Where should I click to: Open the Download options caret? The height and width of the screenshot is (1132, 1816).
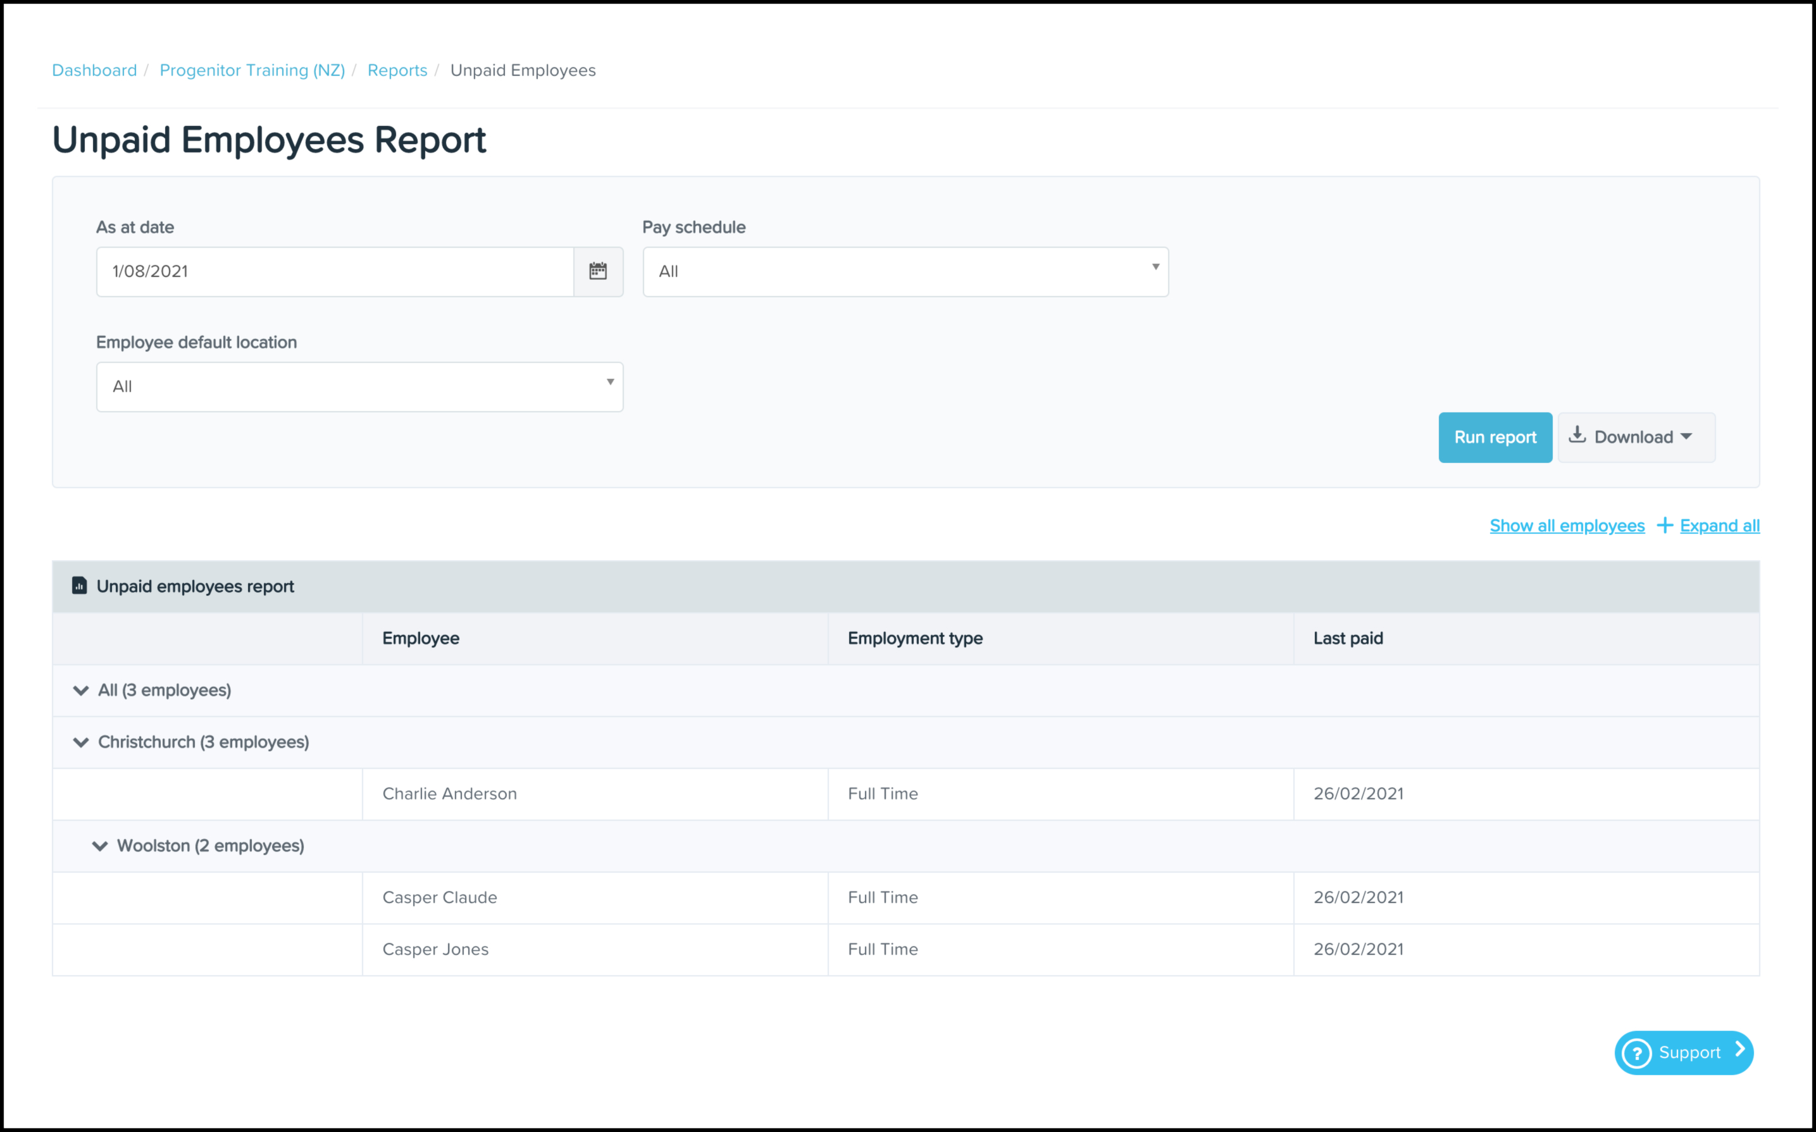pyautogui.click(x=1686, y=436)
